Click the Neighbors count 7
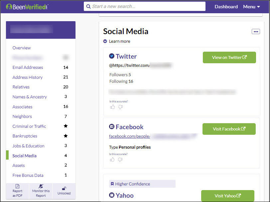This screenshot has height=202, width=270. click(66, 117)
